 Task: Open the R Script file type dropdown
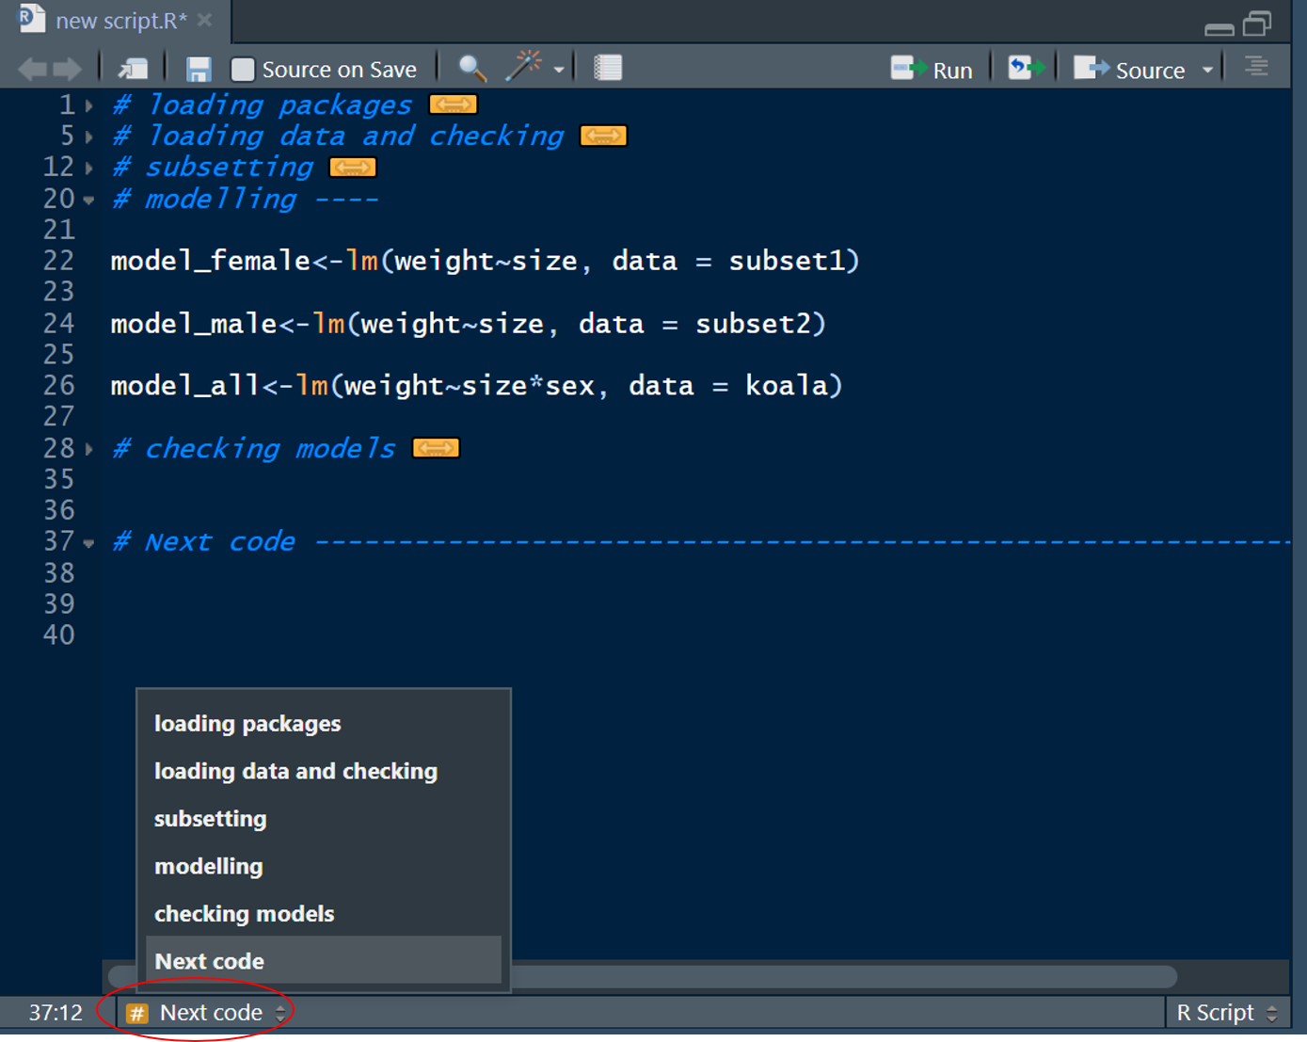tap(1227, 1013)
